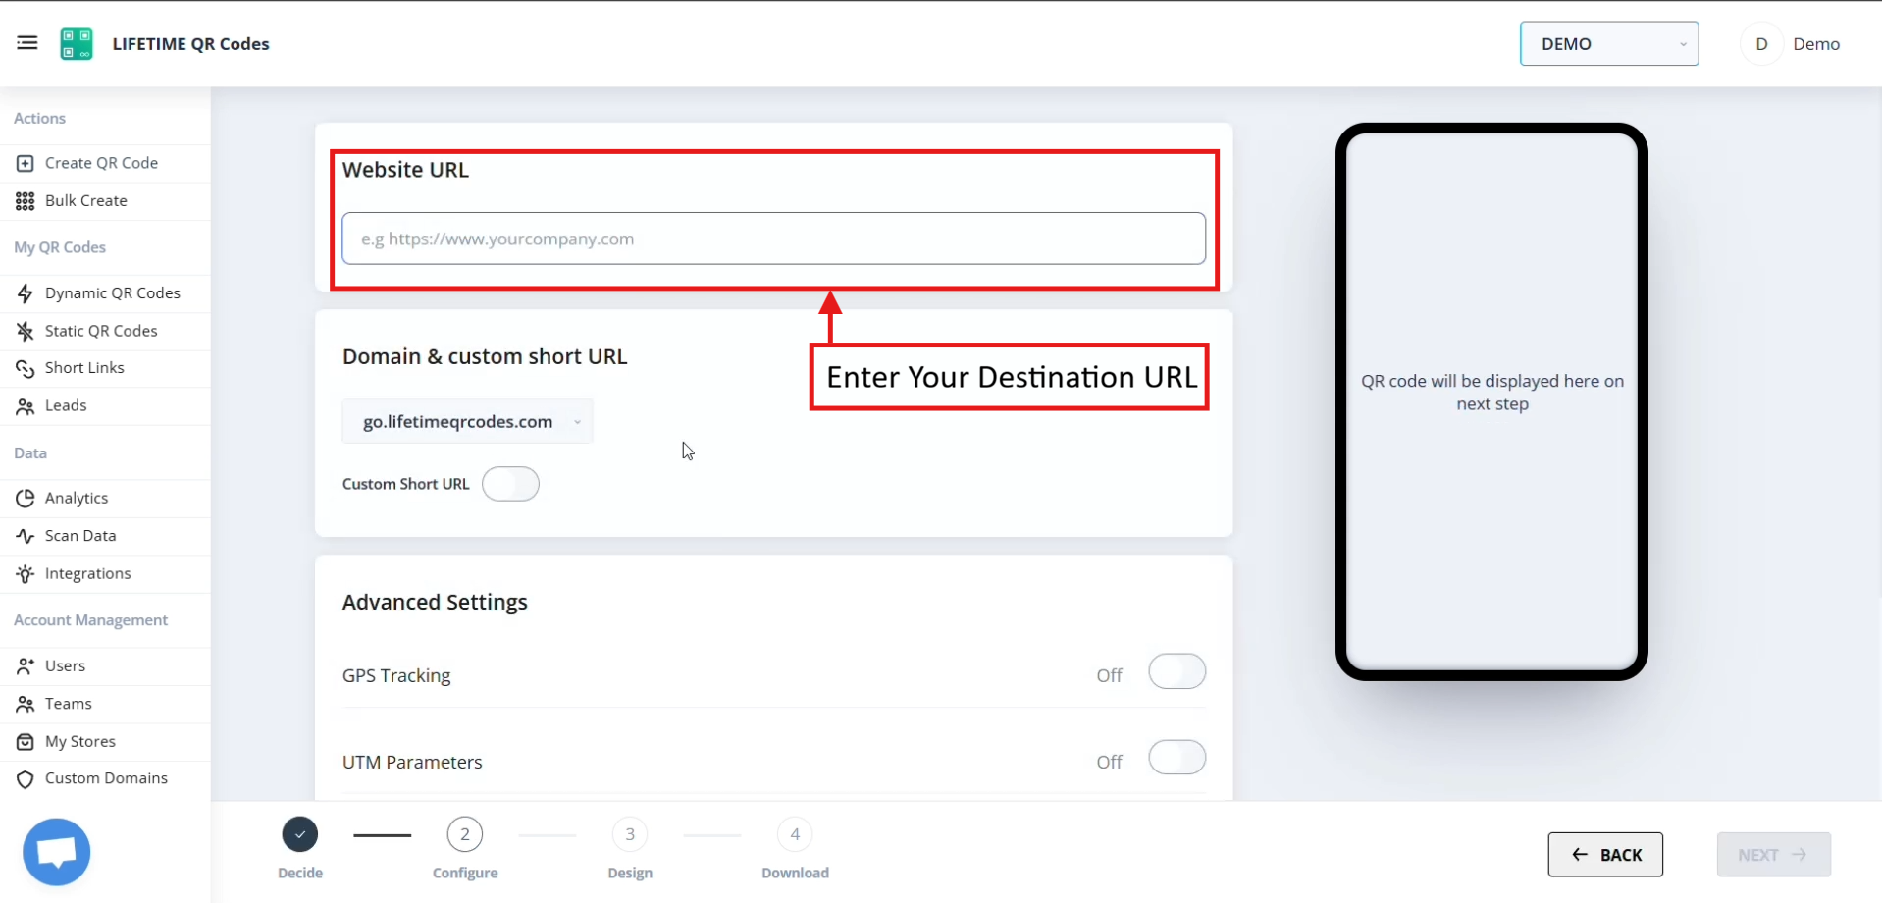The height and width of the screenshot is (903, 1882).
Task: Select the Decide step in the progress bar
Action: 299,833
